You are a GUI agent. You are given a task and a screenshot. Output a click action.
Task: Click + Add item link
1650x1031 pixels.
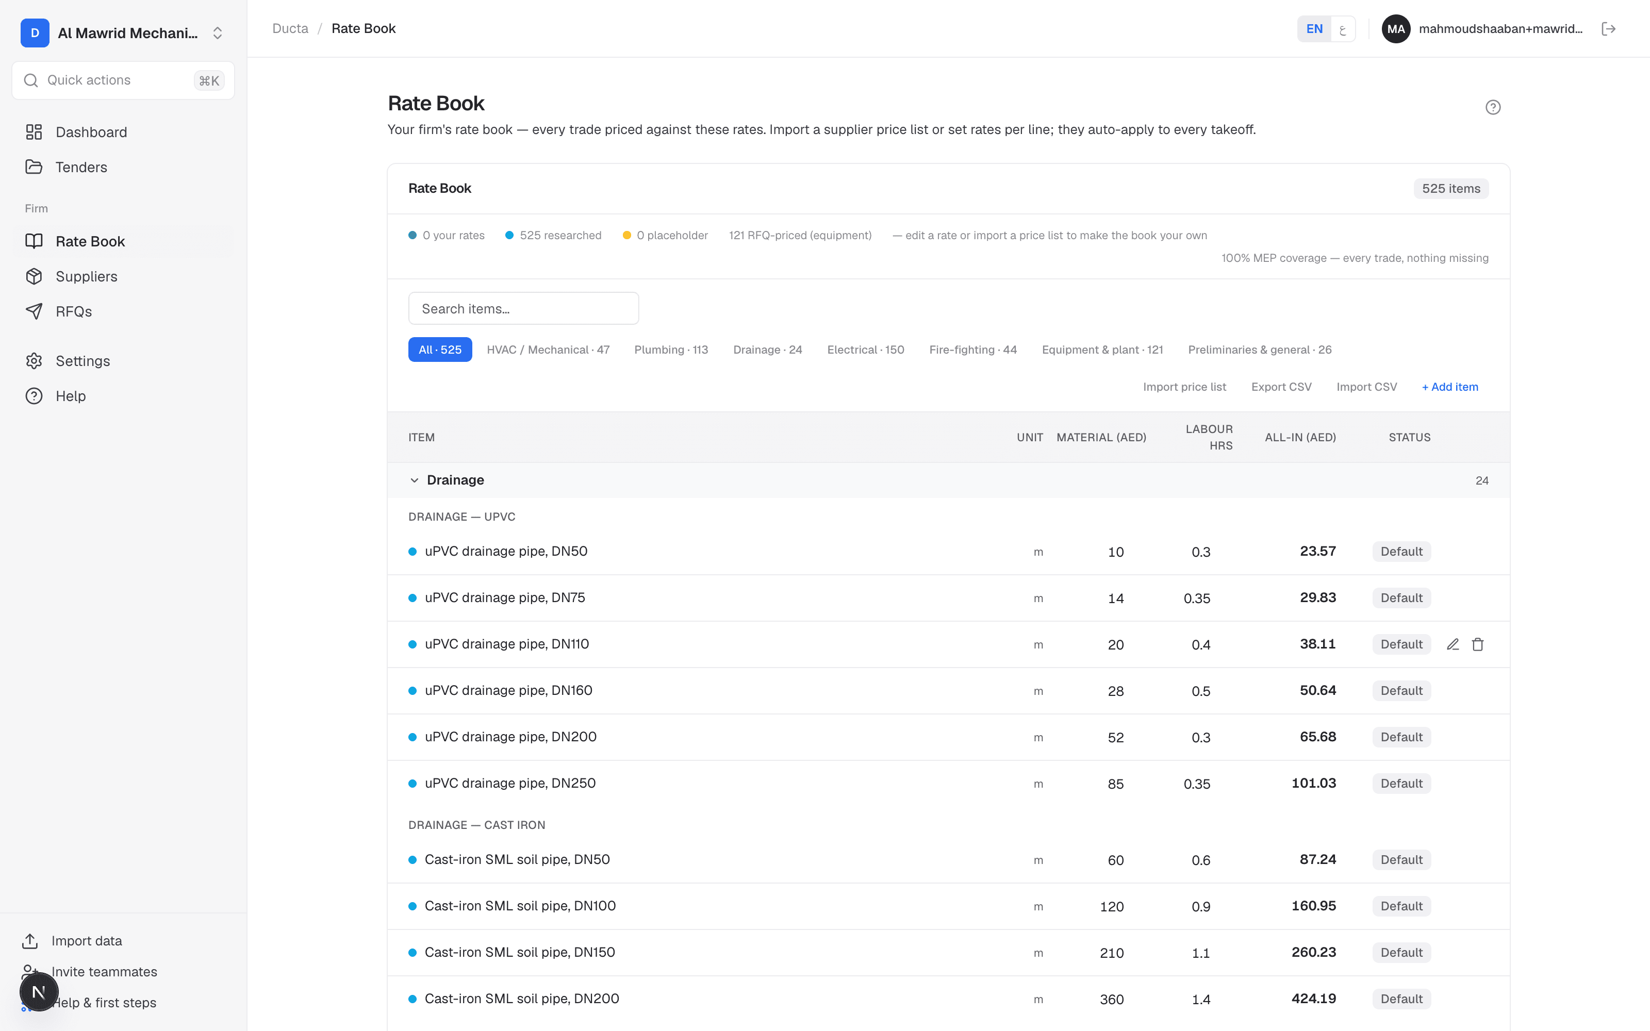[x=1449, y=387]
